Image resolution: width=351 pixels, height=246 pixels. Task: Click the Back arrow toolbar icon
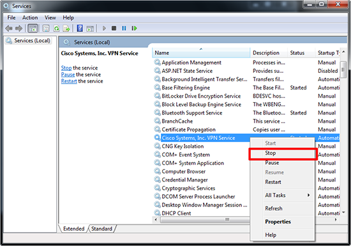9,29
